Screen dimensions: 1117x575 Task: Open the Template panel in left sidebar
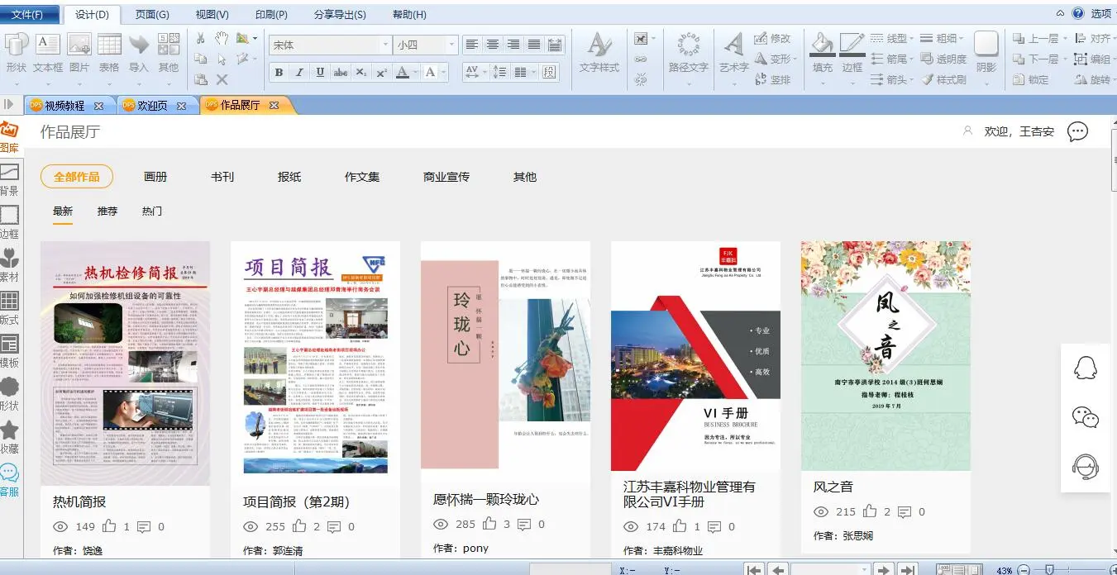click(9, 351)
